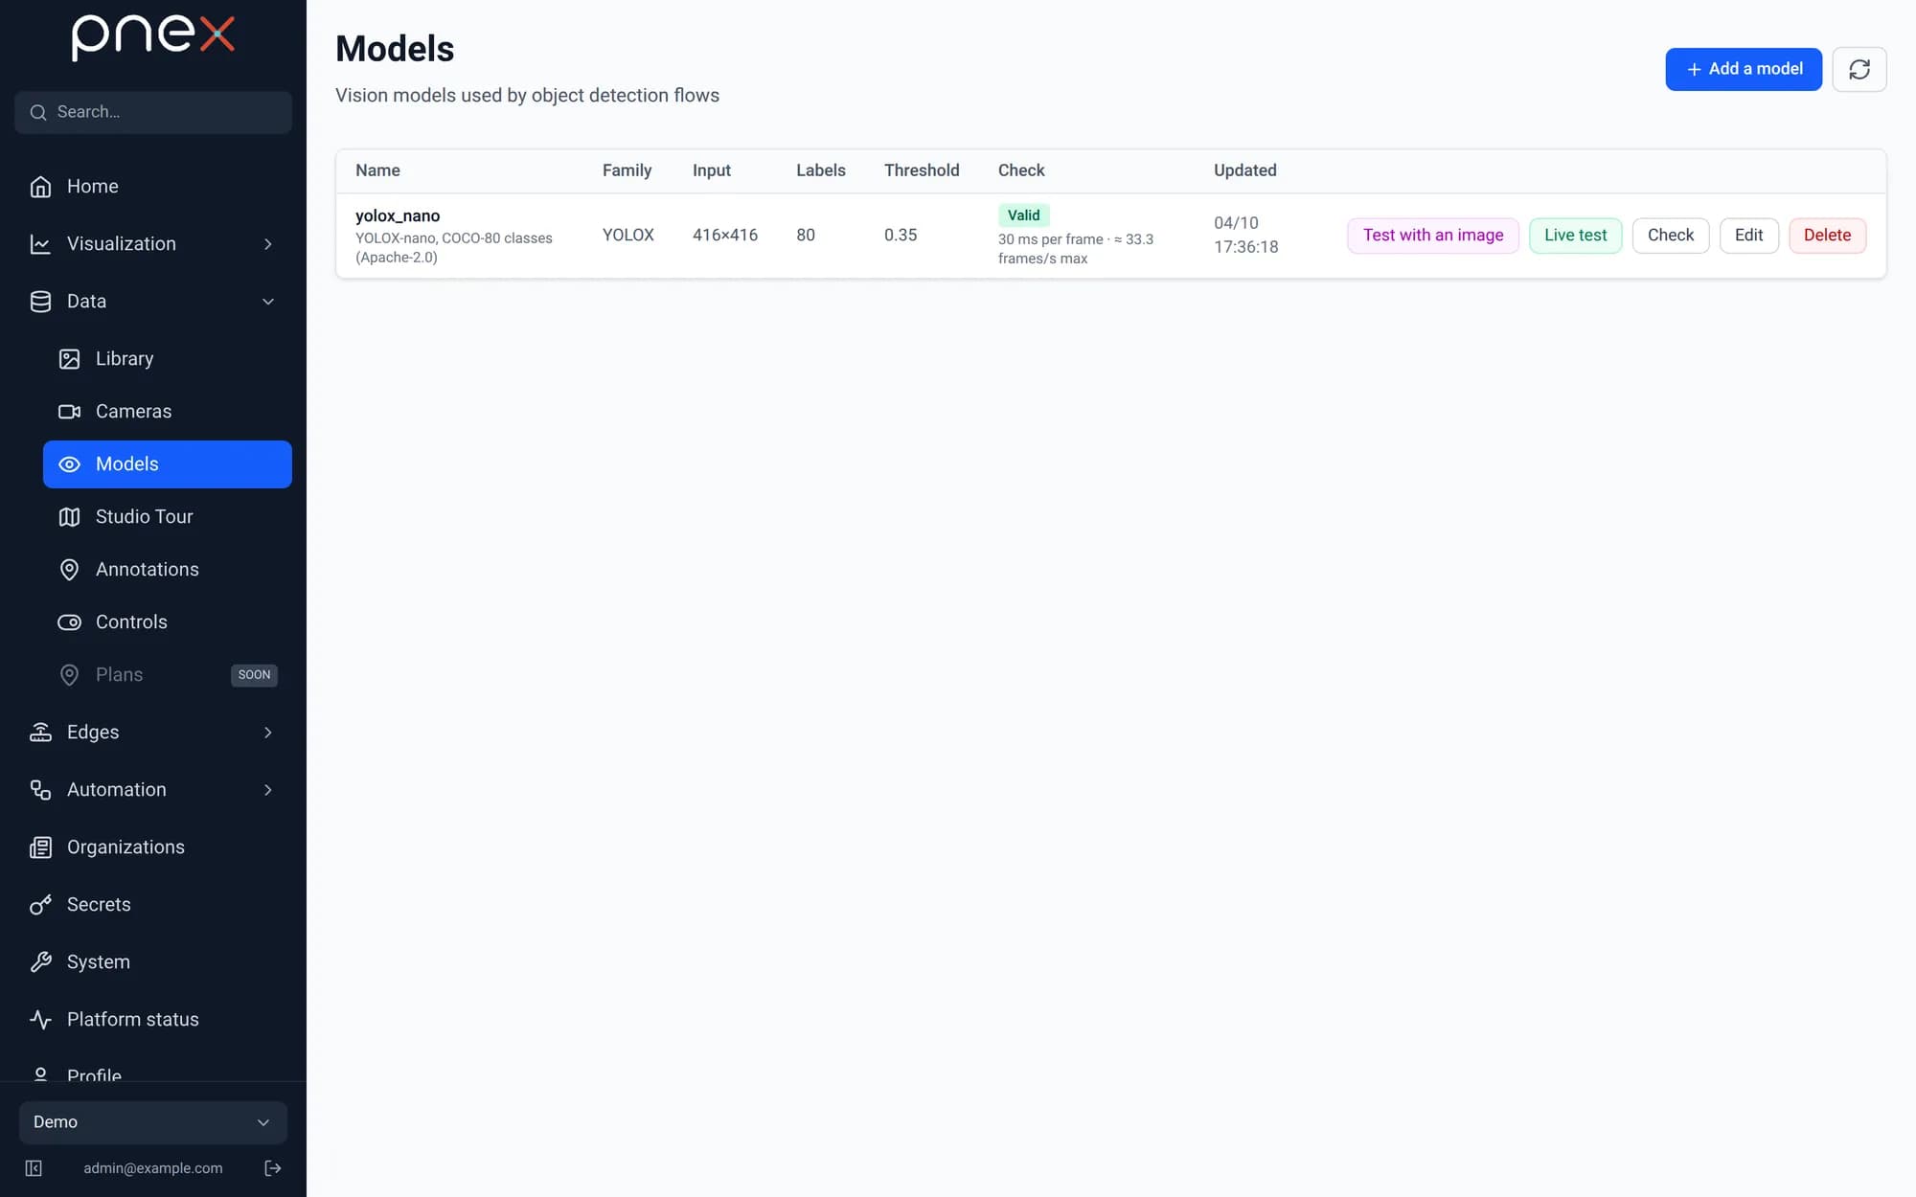The image size is (1916, 1197).
Task: Click the Models eye icon
Action: [69, 464]
